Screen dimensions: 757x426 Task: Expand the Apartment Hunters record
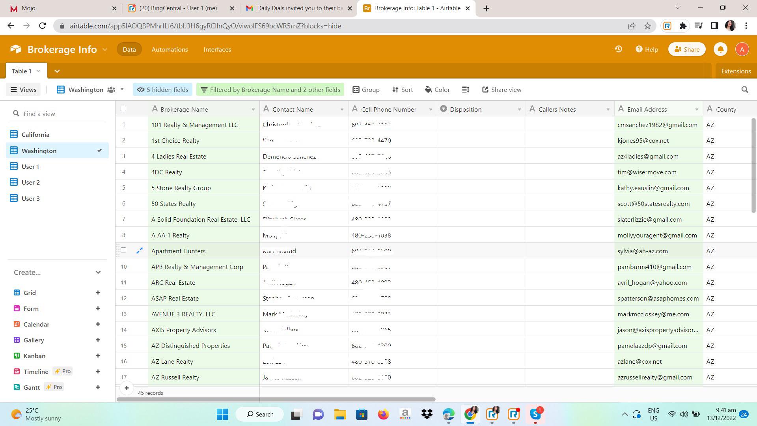140,251
